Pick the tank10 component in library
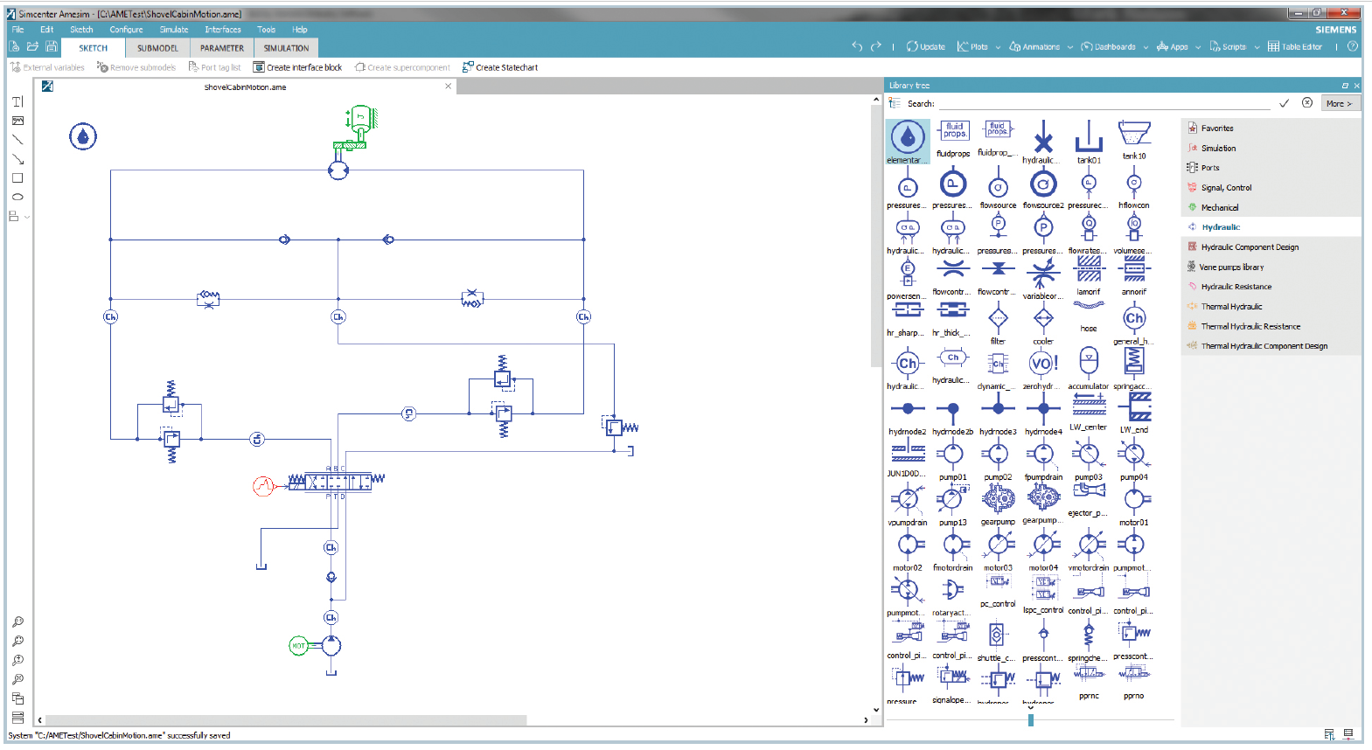1372x750 pixels. click(x=1134, y=140)
